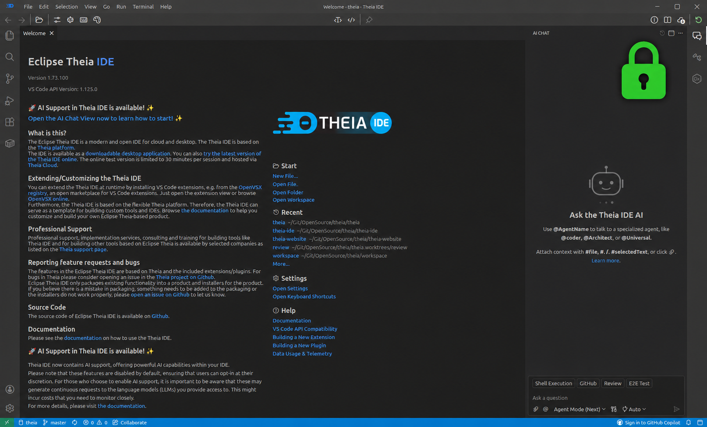Click the open folder toolbar icon
This screenshot has width=707, height=427.
point(39,20)
